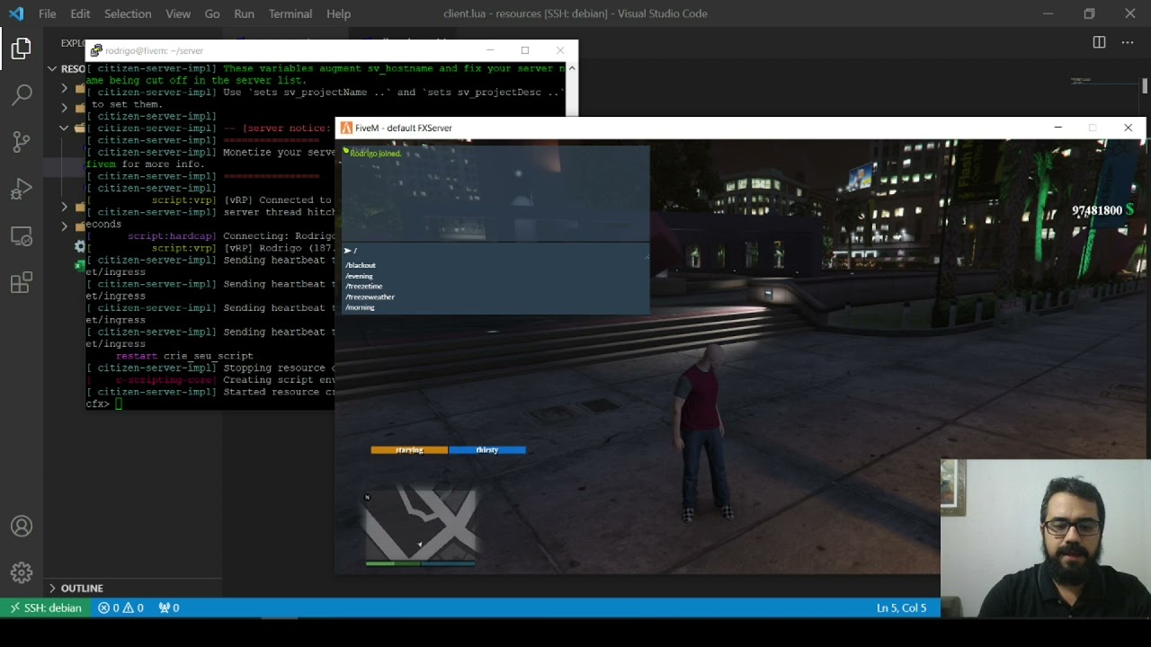Select the /blackout chat suggestion
This screenshot has height=647, width=1151.
click(x=361, y=266)
